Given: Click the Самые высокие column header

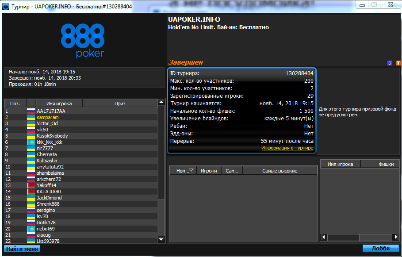Looking at the screenshot, I should tap(279, 171).
